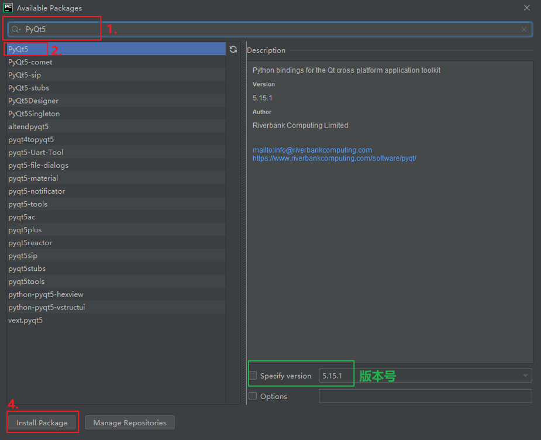Screen dimensions: 541x440
Task: Click Manage Repositories button
Action: [x=130, y=423]
